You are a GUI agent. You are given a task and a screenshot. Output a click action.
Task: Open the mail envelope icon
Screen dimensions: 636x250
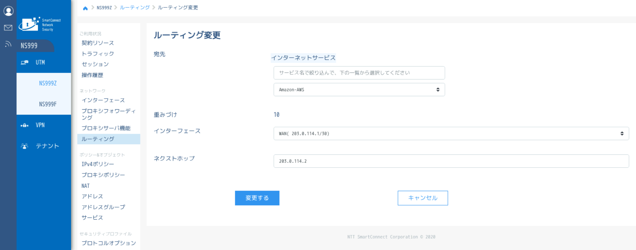(8, 27)
